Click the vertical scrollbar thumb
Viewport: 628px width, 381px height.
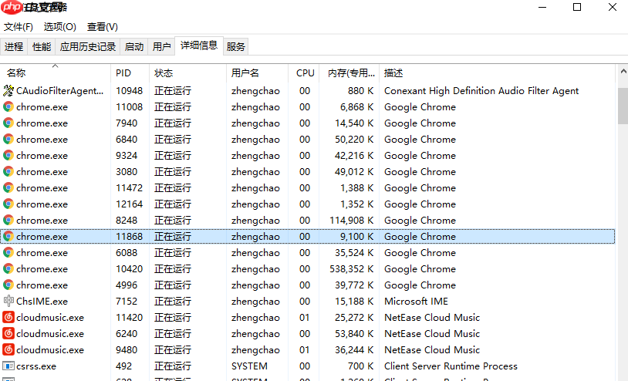[x=623, y=106]
